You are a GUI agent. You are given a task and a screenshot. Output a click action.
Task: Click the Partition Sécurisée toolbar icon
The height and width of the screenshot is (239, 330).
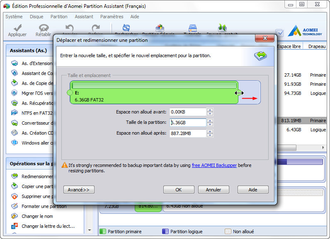[x=160, y=28]
